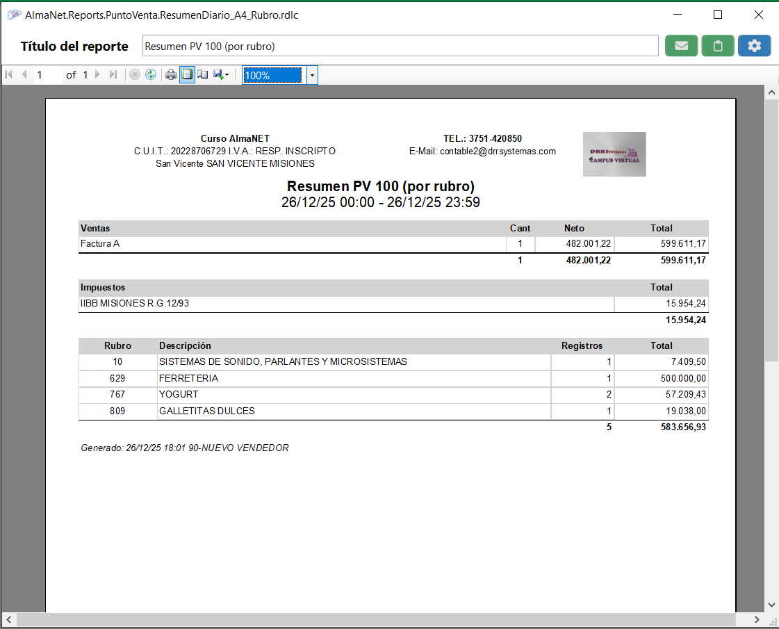The height and width of the screenshot is (629, 779).
Task: Click the vertical scrollbar down arrow
Action: 771,605
